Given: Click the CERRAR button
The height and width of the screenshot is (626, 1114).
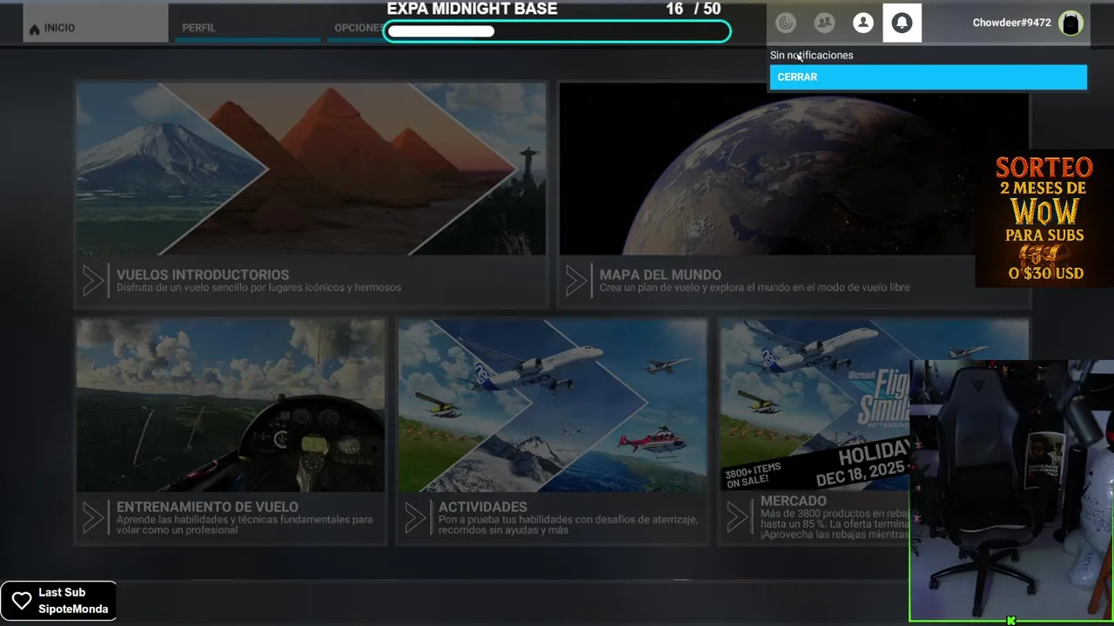Looking at the screenshot, I should coord(929,77).
